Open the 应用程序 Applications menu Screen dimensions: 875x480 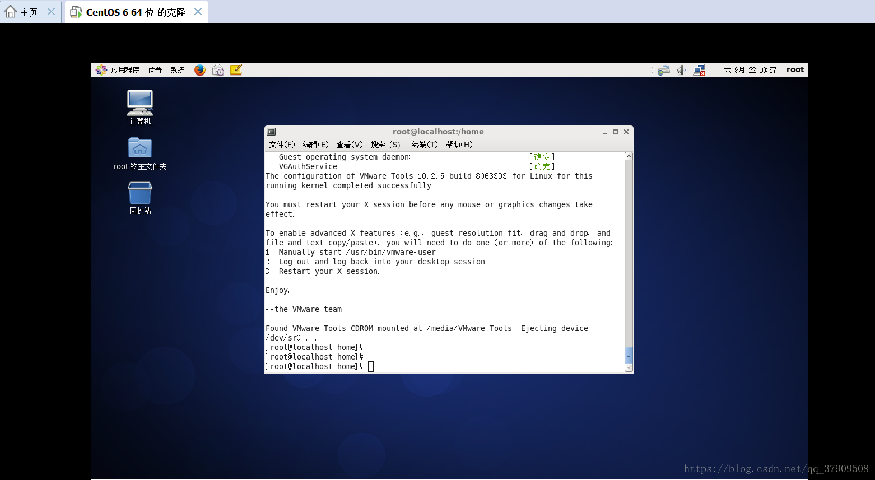click(x=125, y=70)
